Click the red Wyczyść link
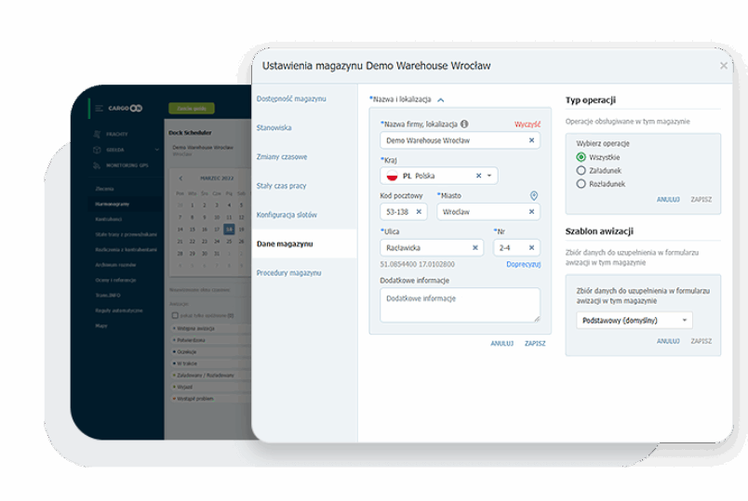Viewport: 748px width, 501px height. (528, 124)
